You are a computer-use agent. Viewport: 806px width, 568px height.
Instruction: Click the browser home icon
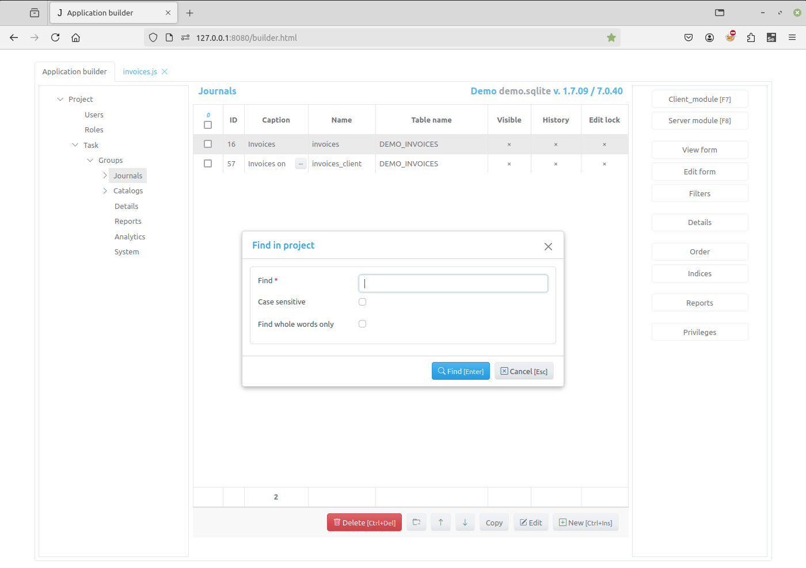[x=75, y=37]
